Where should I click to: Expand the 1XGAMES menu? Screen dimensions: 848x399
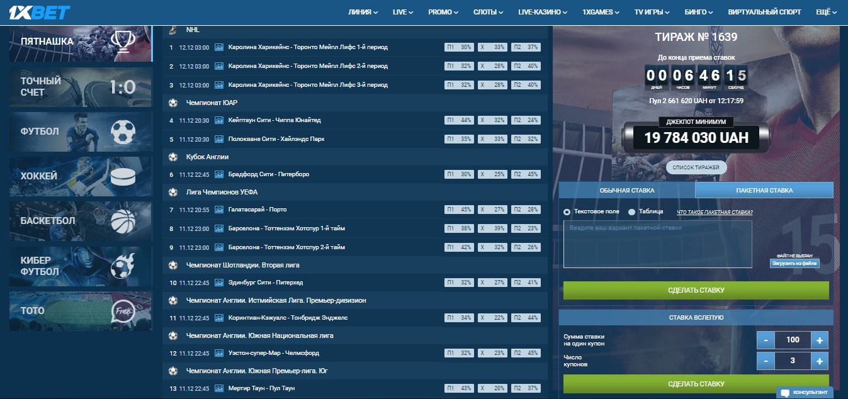pos(601,12)
